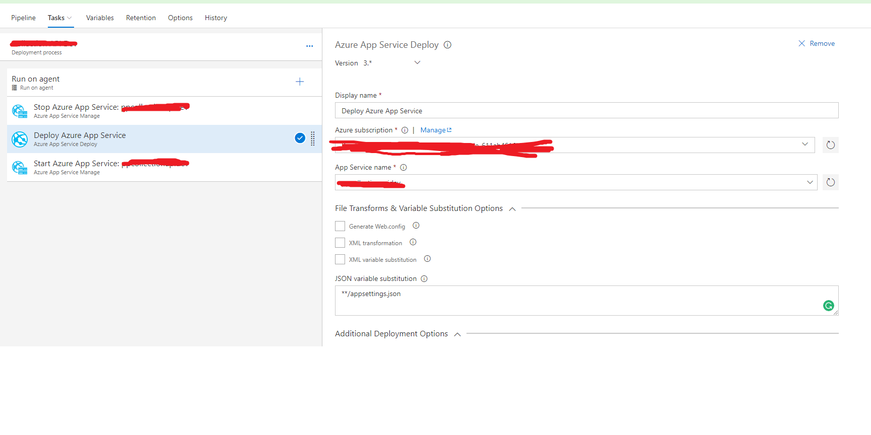Switch to the Variables tab
The image size is (871, 435).
tap(100, 18)
